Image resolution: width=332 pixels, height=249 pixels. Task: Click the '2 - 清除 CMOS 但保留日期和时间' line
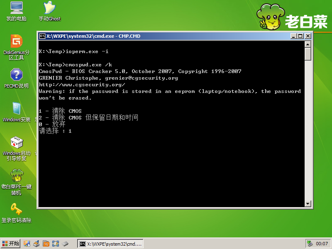coord(88,117)
